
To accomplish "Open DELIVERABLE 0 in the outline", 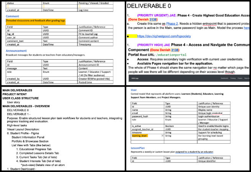I will 18,110.
